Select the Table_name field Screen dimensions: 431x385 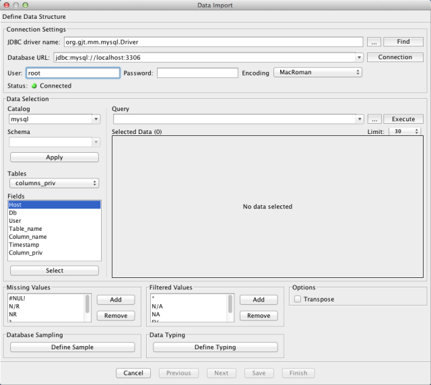[x=55, y=229]
